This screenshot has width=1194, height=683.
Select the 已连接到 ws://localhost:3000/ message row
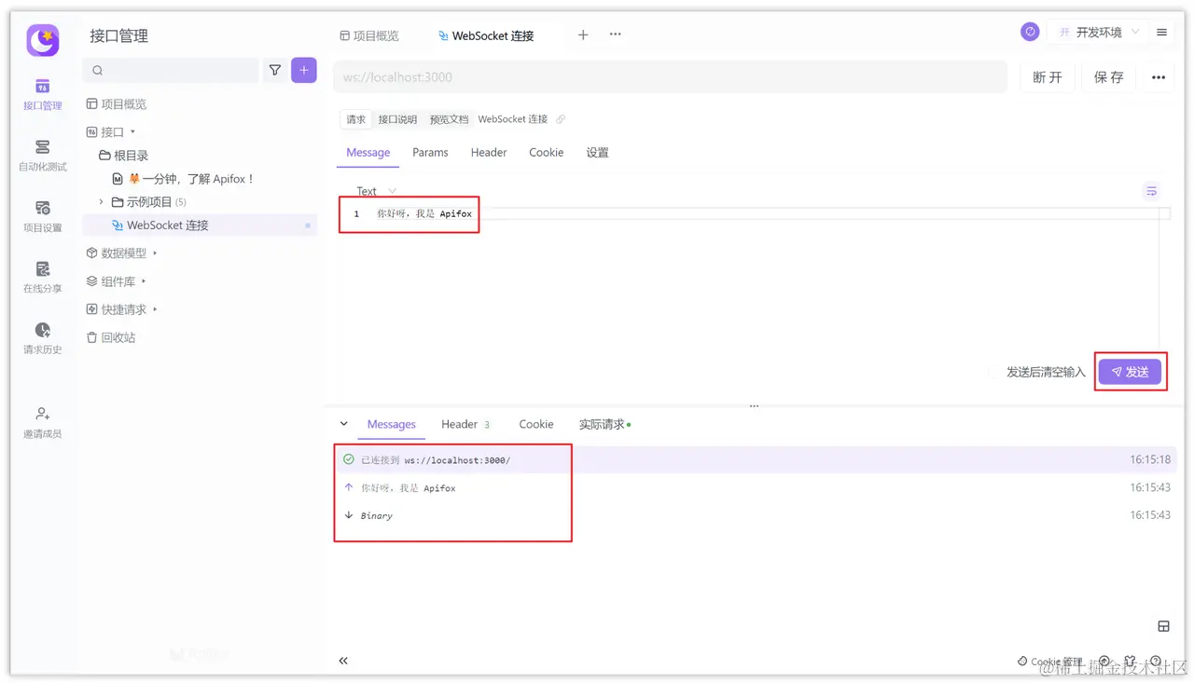(x=757, y=459)
